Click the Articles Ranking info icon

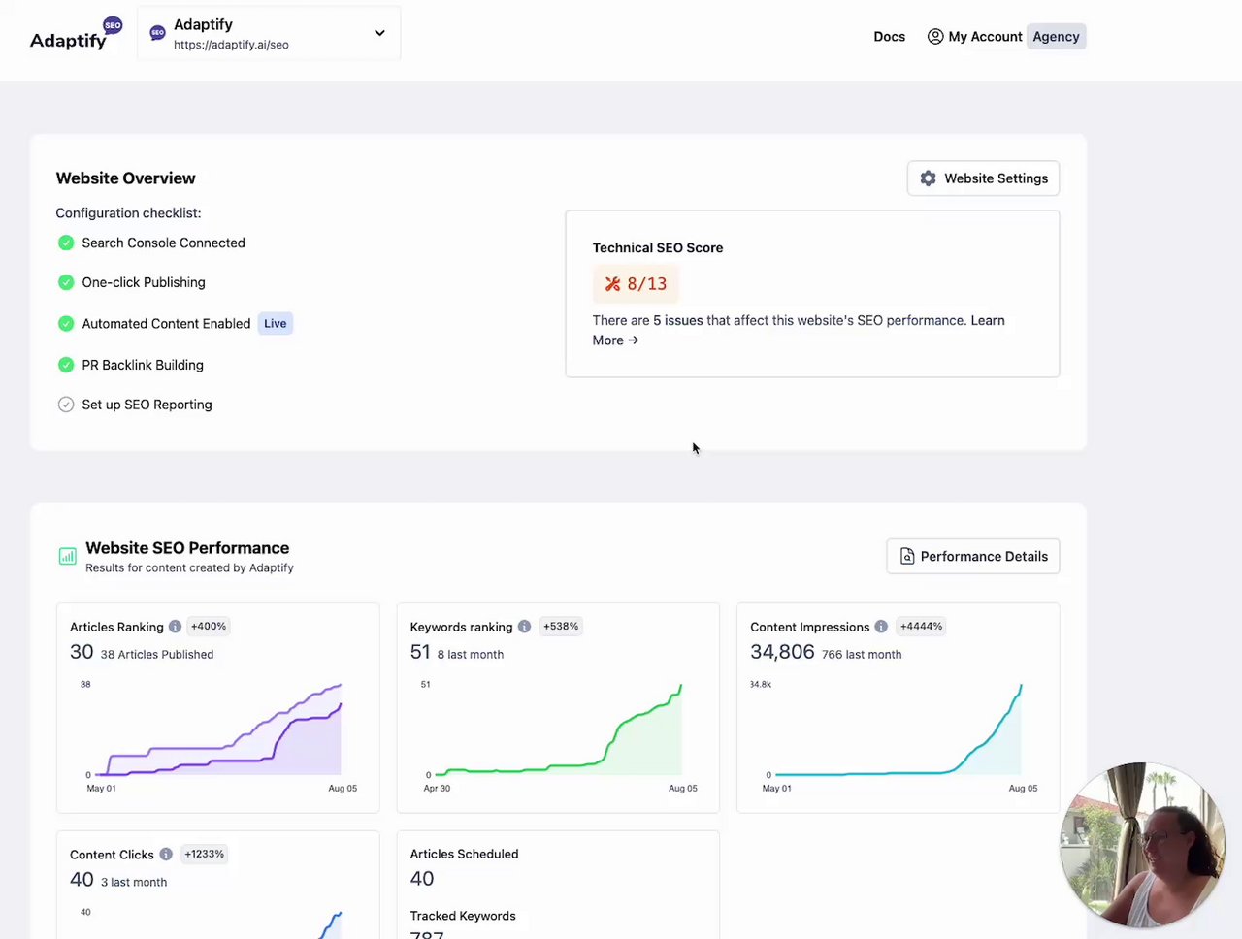(x=175, y=627)
